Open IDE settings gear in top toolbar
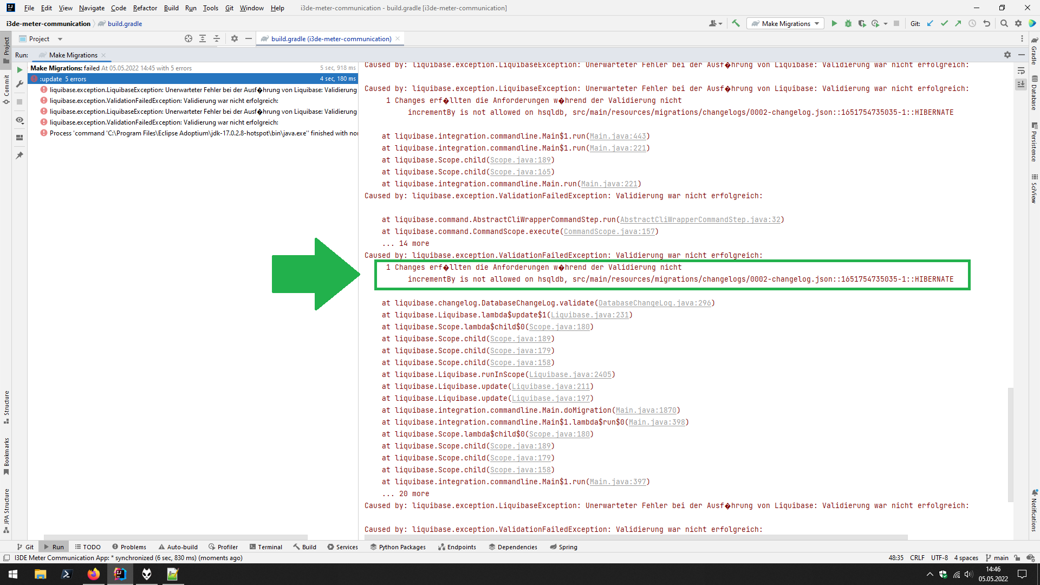The width and height of the screenshot is (1040, 585). click(x=1018, y=23)
